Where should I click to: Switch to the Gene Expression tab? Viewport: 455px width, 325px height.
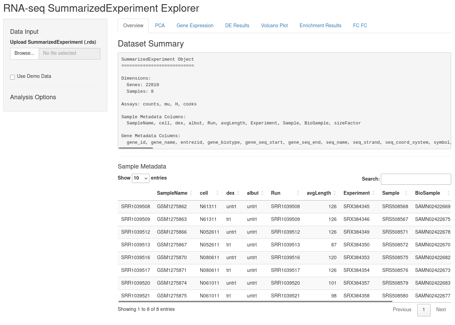click(x=195, y=26)
